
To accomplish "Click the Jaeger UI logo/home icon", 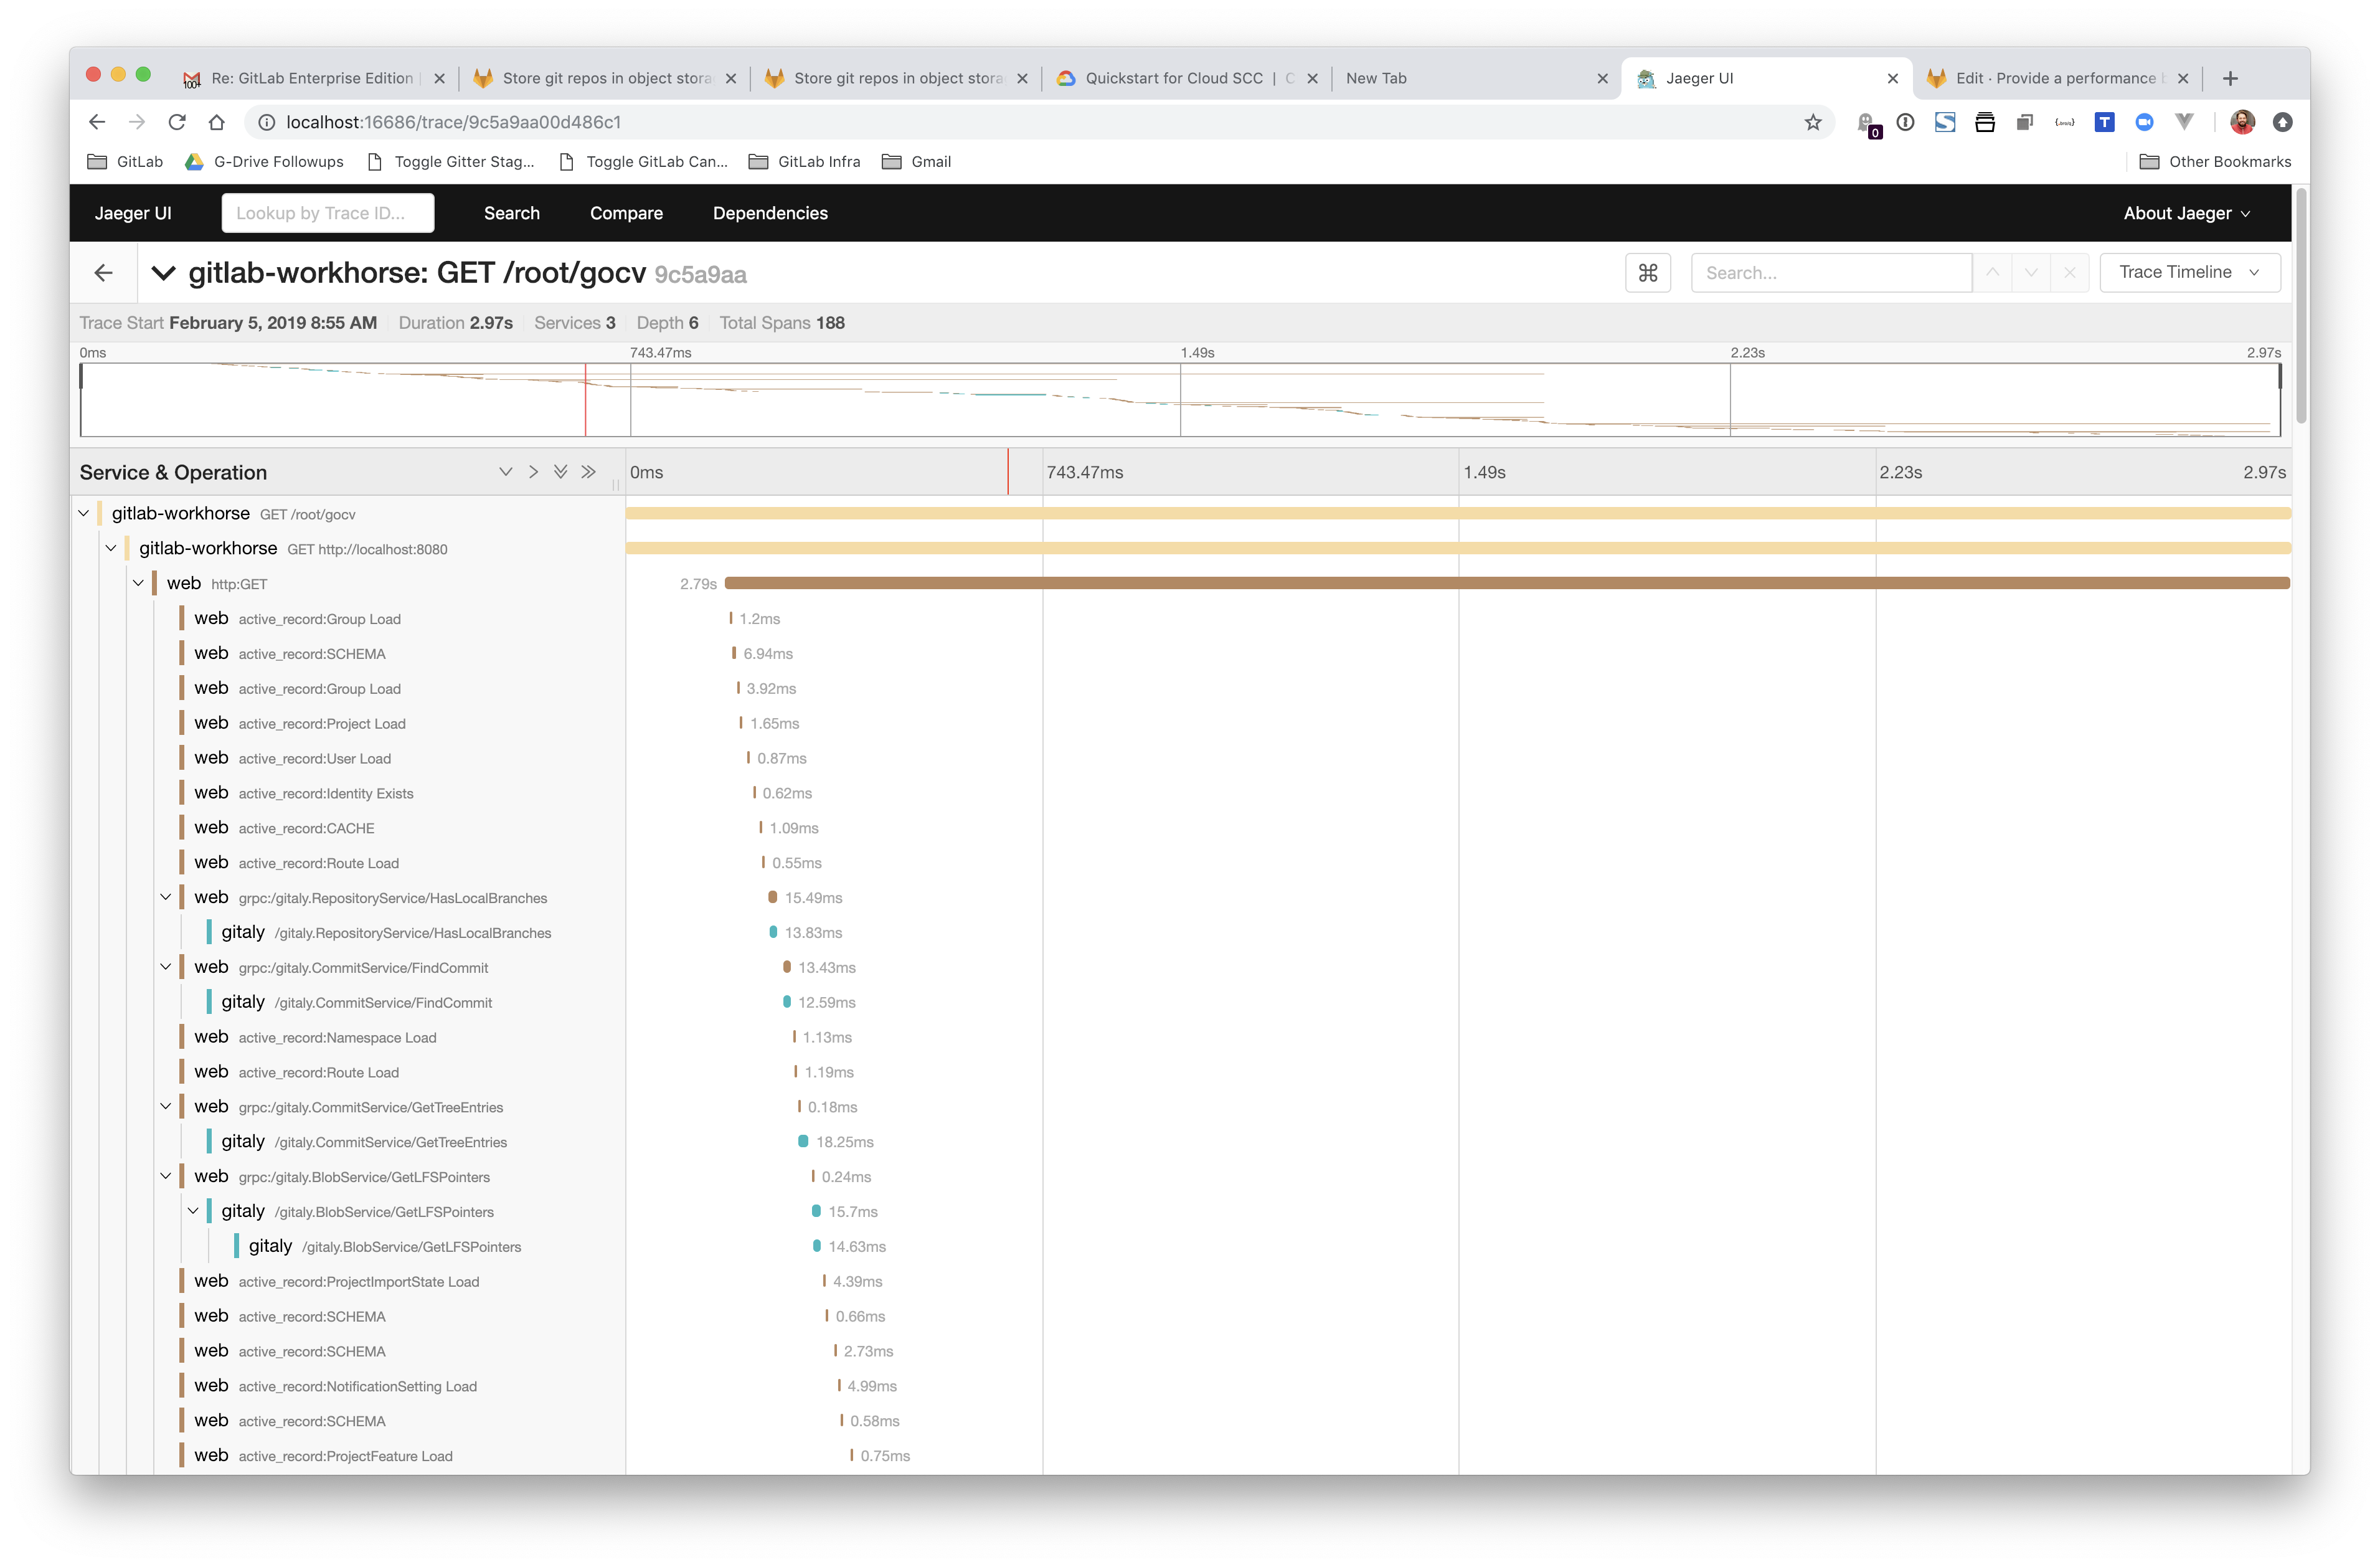I will 131,212.
